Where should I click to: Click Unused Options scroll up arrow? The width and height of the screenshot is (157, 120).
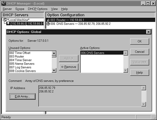(54, 53)
